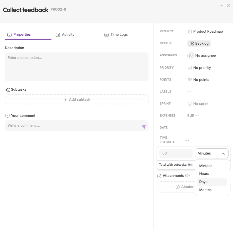The width and height of the screenshot is (233, 229).
Task: Switch to the Properties tab
Action: pyautogui.click(x=28, y=35)
